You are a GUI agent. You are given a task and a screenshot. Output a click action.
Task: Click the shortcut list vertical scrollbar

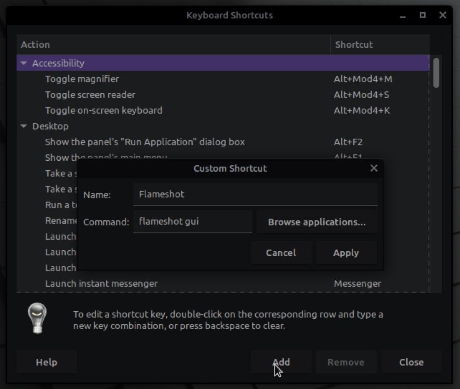click(436, 73)
